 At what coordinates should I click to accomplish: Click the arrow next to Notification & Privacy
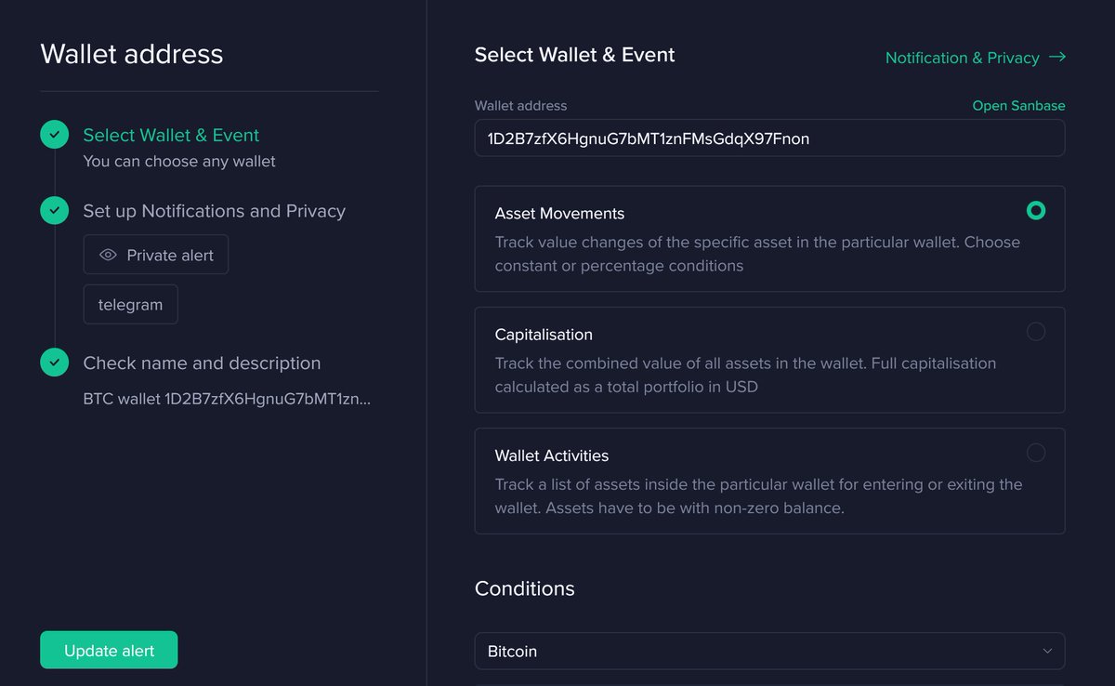tap(1056, 58)
